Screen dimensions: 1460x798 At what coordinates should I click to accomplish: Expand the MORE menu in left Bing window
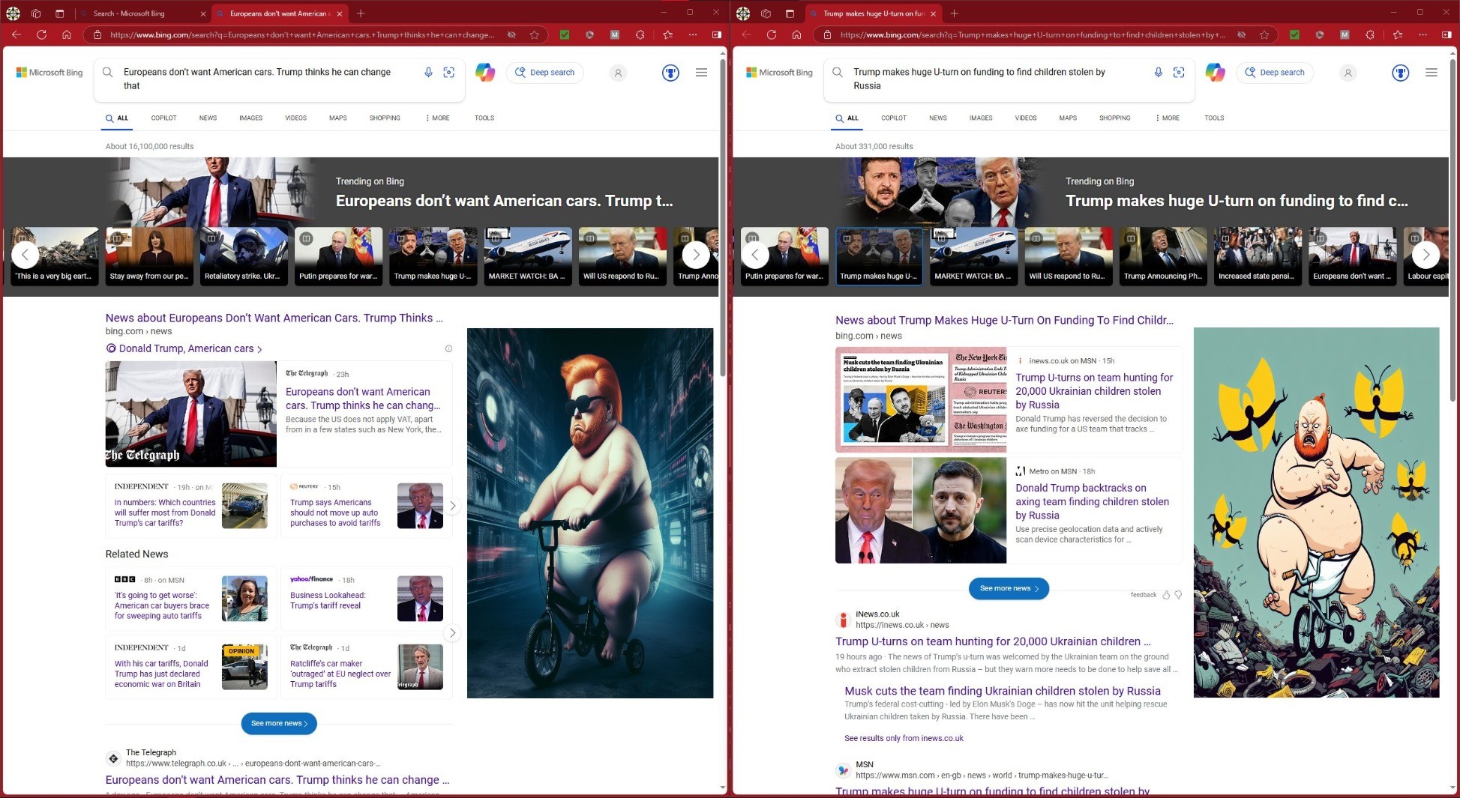(438, 118)
